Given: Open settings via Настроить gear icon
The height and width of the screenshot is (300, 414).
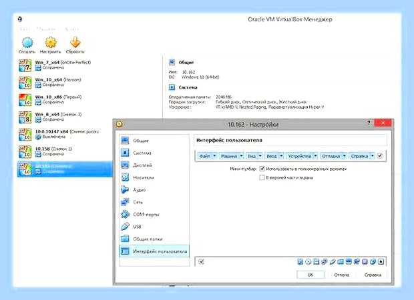Looking at the screenshot, I should [x=51, y=43].
